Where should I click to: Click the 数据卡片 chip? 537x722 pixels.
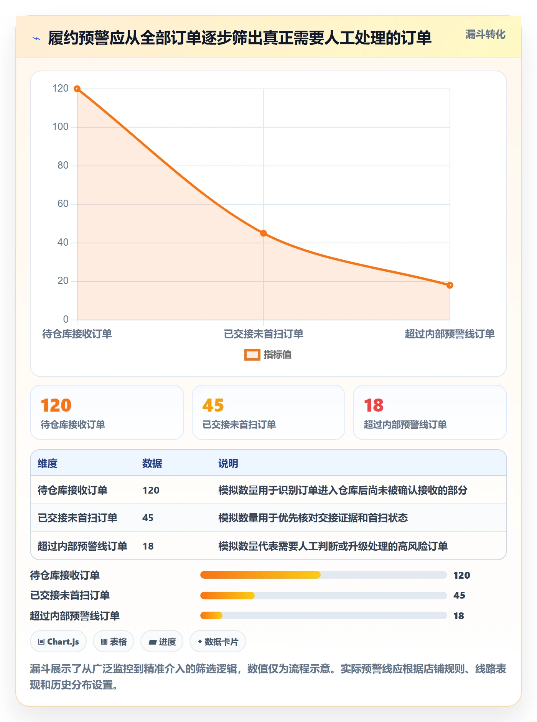tap(218, 642)
